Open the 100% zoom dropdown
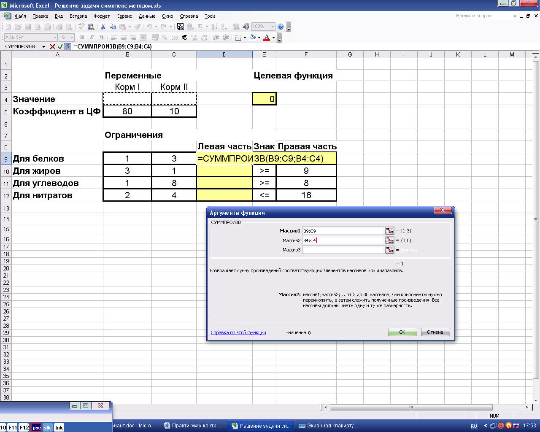 coord(273,27)
